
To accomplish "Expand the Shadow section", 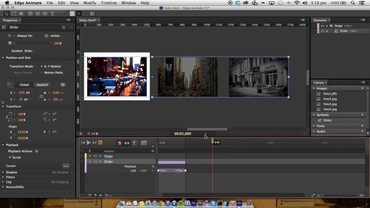I will 3,172.
